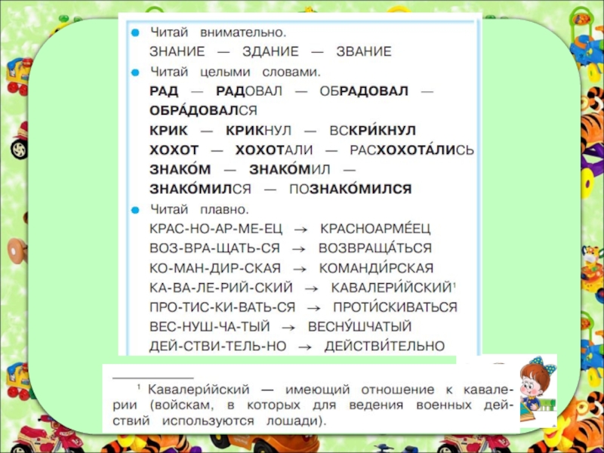This screenshot has height=453, width=604.
Task: Click the full word ПРОТИСКИВАТЬСЯ
Action: [x=395, y=307]
